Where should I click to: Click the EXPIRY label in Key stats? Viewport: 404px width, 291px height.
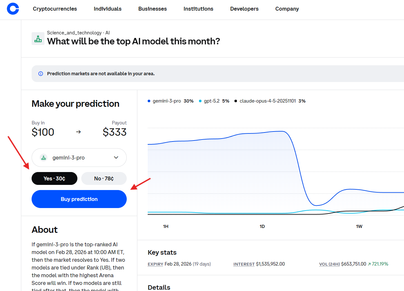point(155,264)
